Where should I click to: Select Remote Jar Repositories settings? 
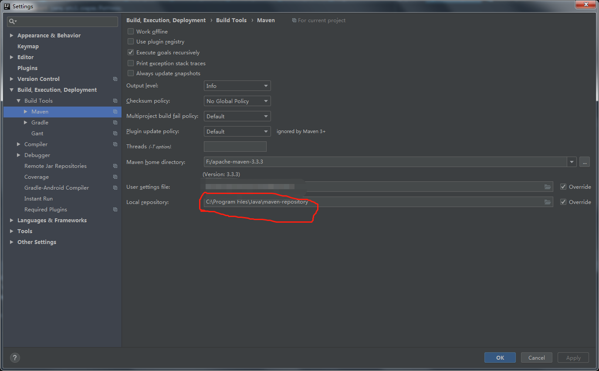(x=55, y=166)
